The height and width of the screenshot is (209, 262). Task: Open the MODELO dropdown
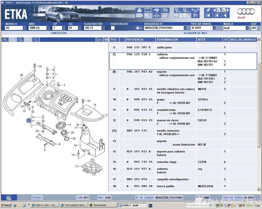pos(24,28)
